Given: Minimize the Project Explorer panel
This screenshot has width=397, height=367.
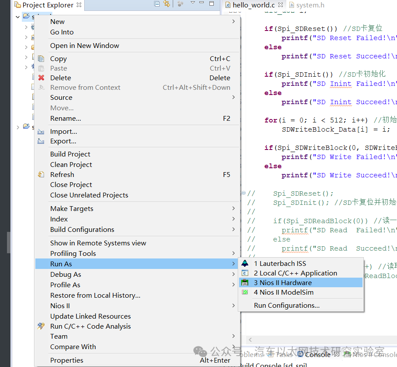Looking at the screenshot, I should [x=202, y=3].
